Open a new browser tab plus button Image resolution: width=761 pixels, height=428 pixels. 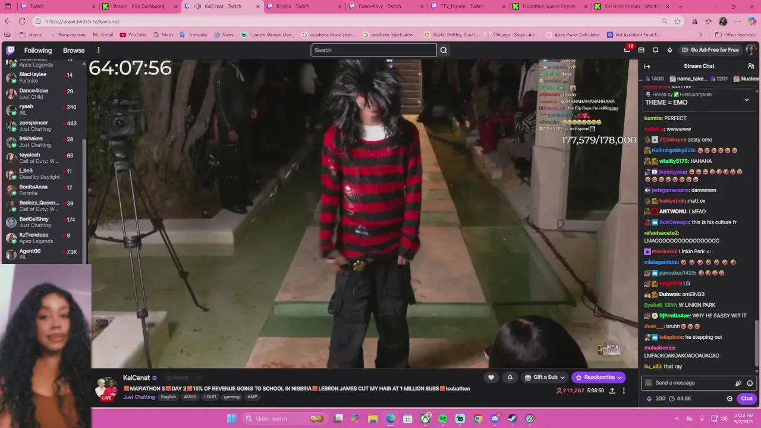(680, 6)
